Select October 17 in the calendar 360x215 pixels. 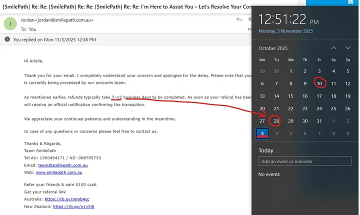pos(319,96)
